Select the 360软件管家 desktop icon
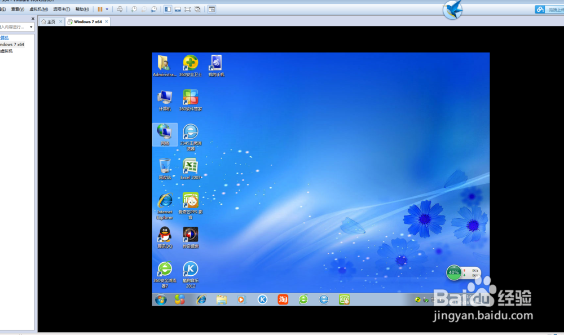 coord(190,100)
